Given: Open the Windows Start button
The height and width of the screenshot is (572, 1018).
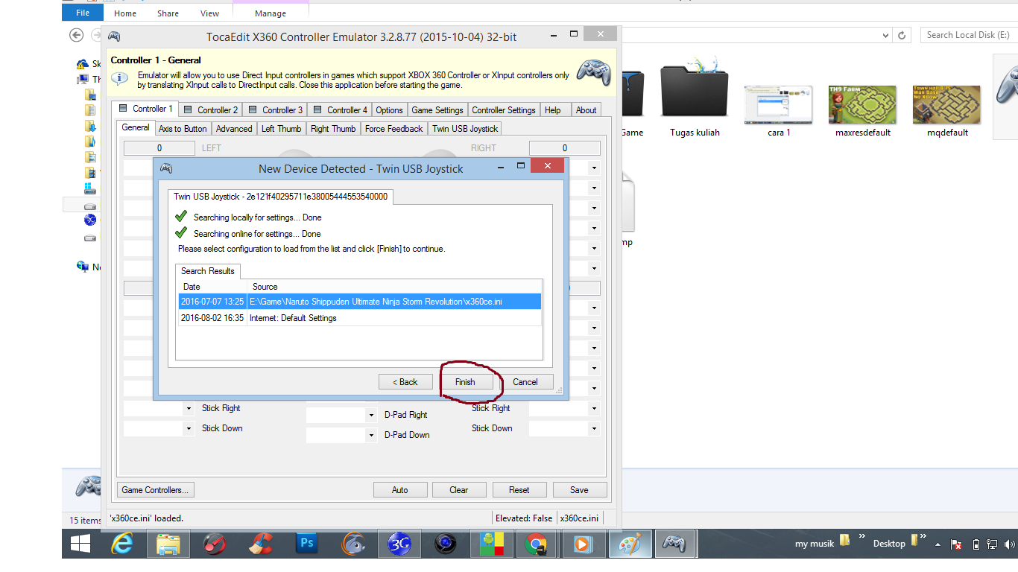Looking at the screenshot, I should click(80, 544).
